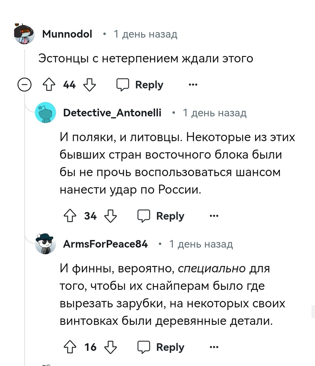This screenshot has height=366, width=315.
Task: Downvote Detective_Antonelli's comment
Action: tap(111, 216)
